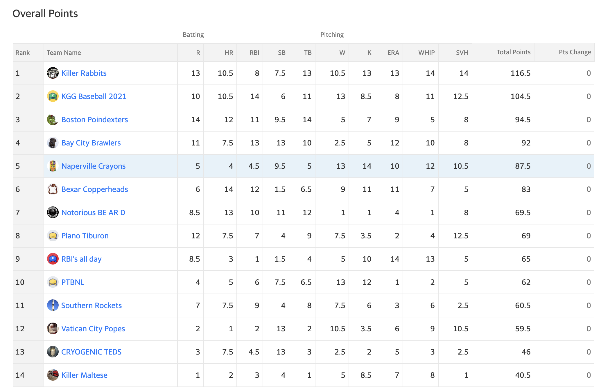Click the Team Name column header
Screen dimensions: 610x392
point(64,53)
